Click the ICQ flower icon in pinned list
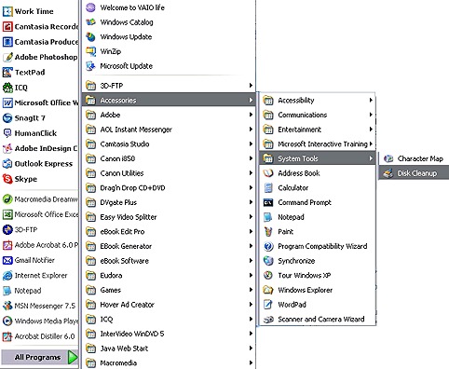The height and width of the screenshot is (369, 449). [x=7, y=88]
